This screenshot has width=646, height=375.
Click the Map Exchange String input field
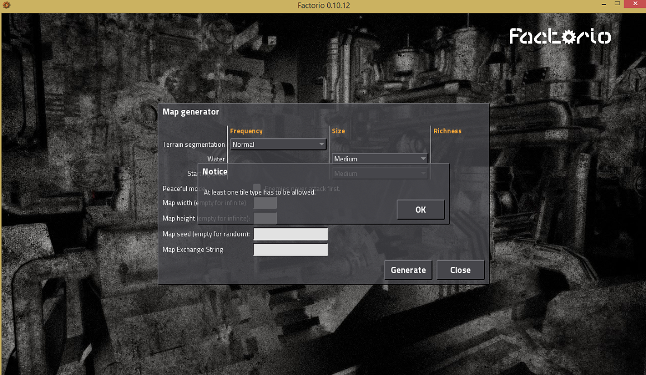coord(291,249)
